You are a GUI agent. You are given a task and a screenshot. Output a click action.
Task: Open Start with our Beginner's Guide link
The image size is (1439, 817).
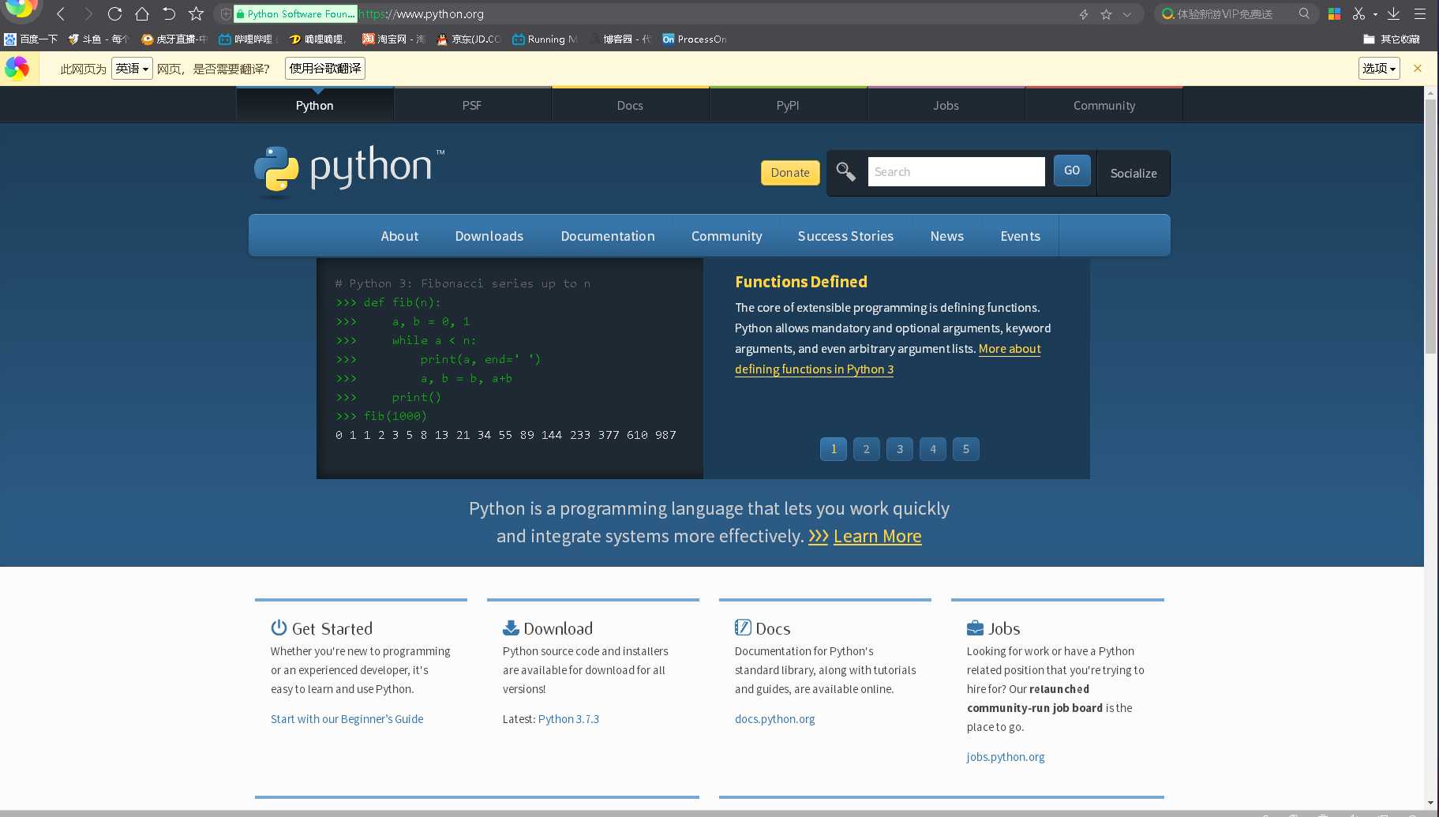click(x=347, y=719)
